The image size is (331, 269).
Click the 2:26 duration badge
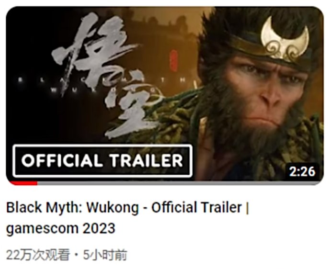[x=302, y=171]
